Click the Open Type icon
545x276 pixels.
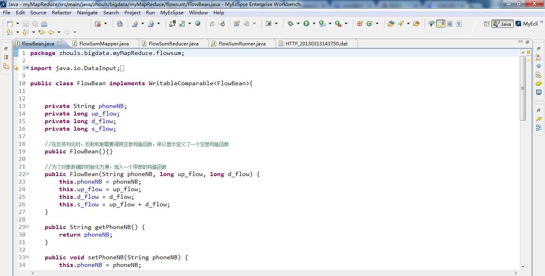(391, 23)
